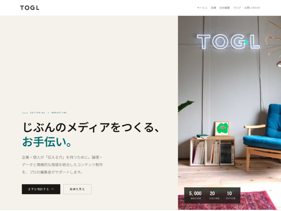Image resolution: width=281 pixels, height=211 pixels.
Task: Go to the 実績 navigation link
Action: coord(213,8)
